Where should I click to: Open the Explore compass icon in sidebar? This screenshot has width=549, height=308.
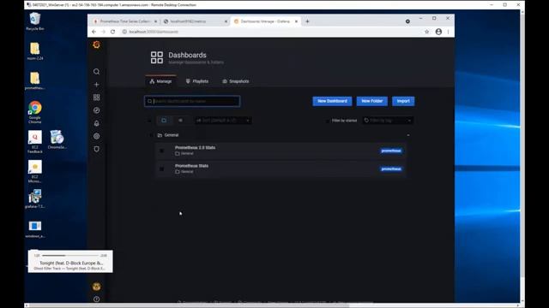point(97,110)
